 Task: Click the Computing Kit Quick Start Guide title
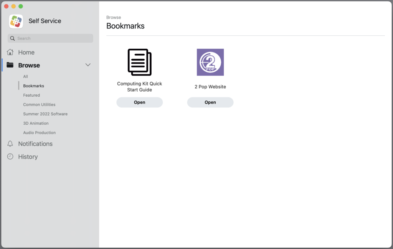[x=140, y=87]
